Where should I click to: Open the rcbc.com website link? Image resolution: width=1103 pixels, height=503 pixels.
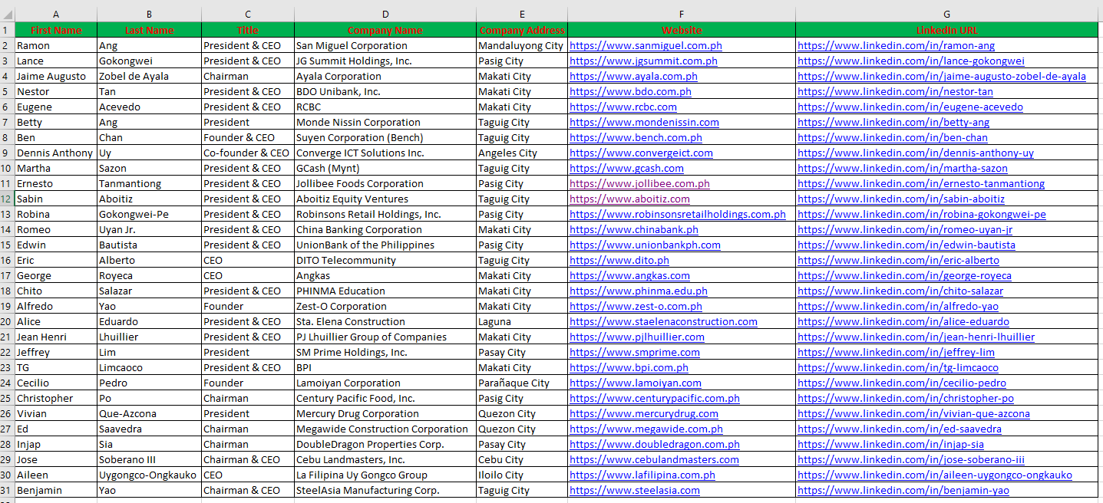623,107
